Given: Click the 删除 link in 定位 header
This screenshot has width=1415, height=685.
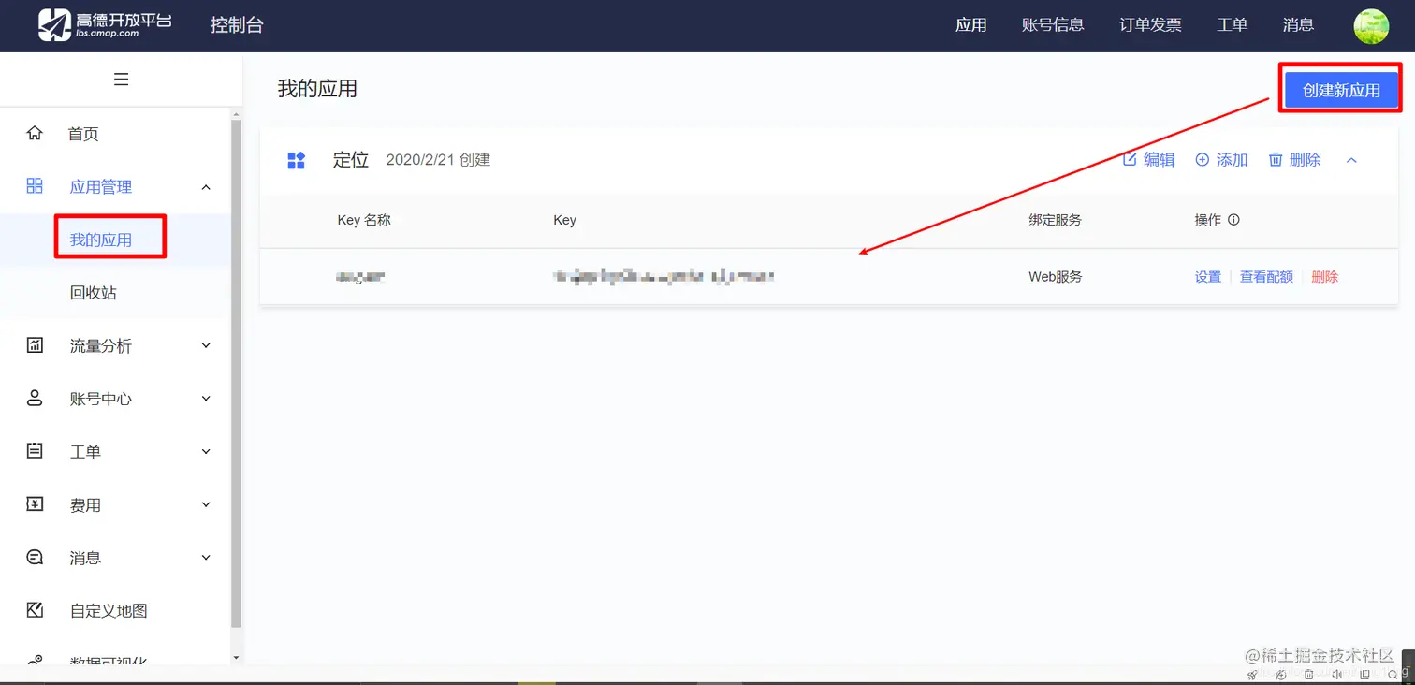Looking at the screenshot, I should tap(1305, 160).
